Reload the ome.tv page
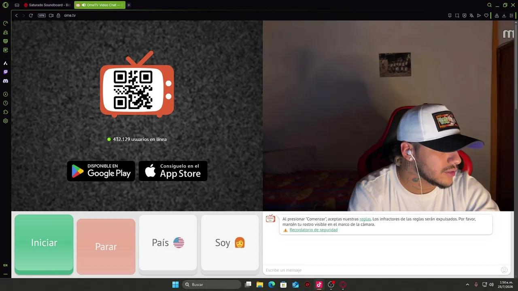Screen dimensions: 518x291 (x=31, y=15)
